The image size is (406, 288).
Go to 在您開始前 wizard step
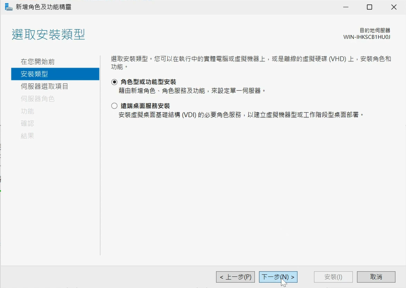[x=38, y=62]
